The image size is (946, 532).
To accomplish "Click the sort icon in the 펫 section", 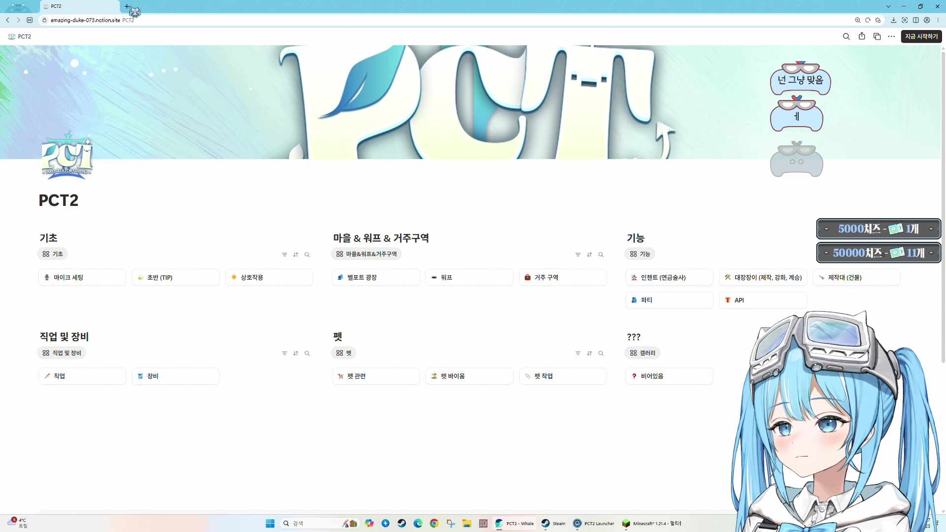I will pyautogui.click(x=590, y=353).
